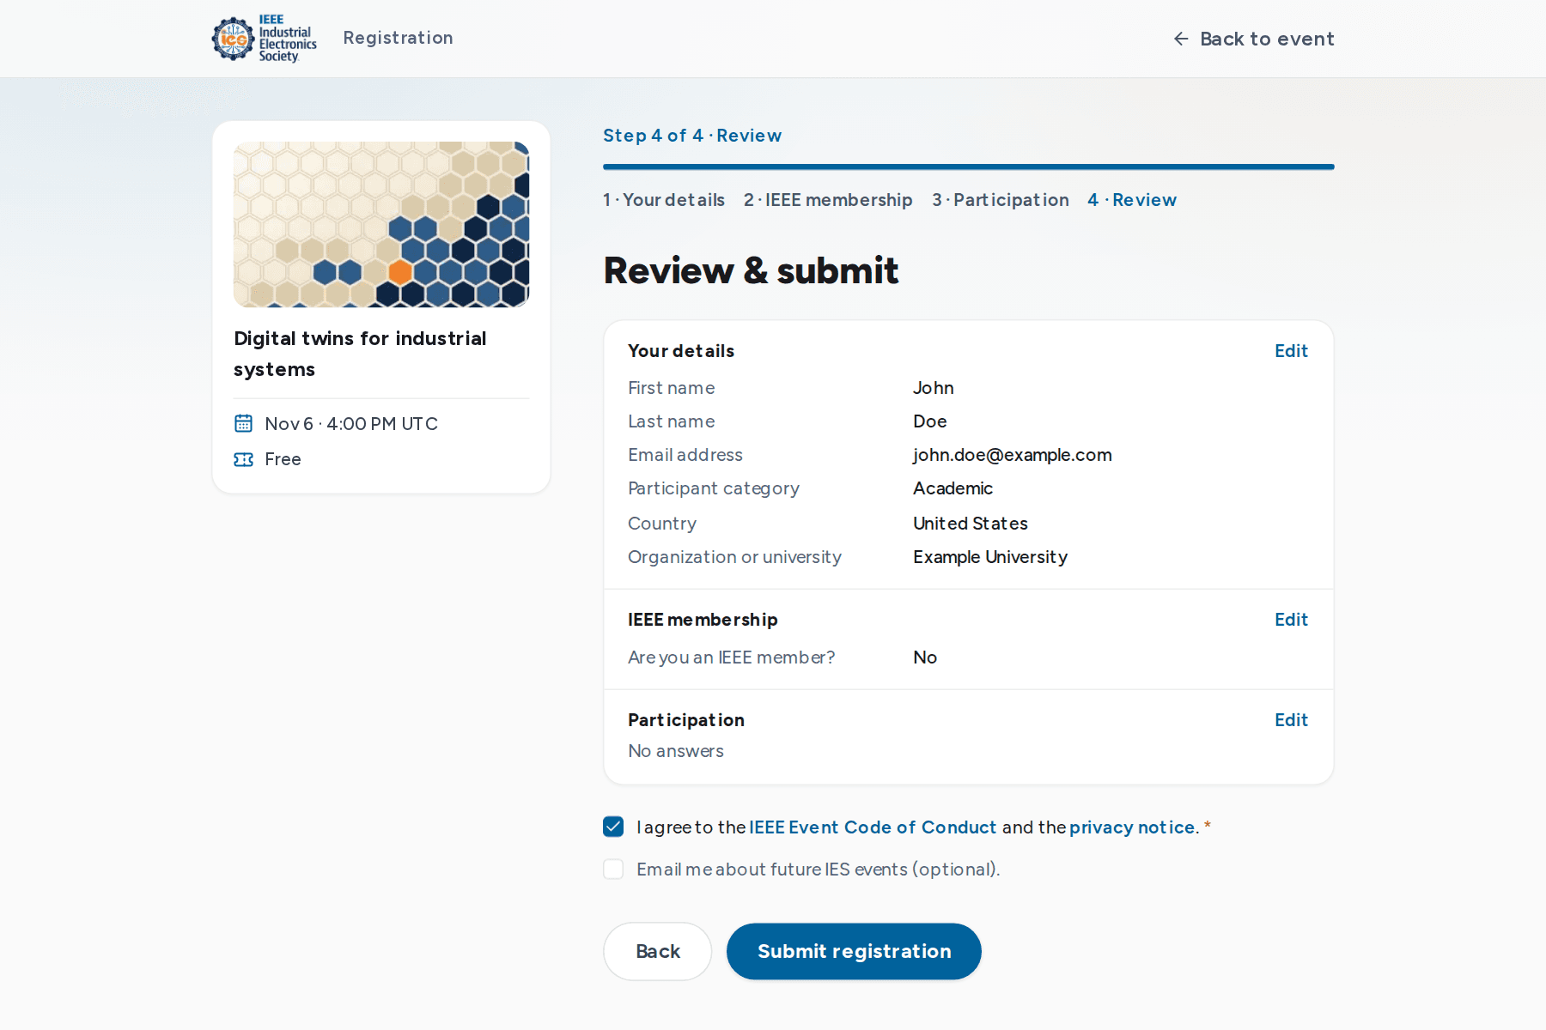Click the Example University value

(990, 557)
